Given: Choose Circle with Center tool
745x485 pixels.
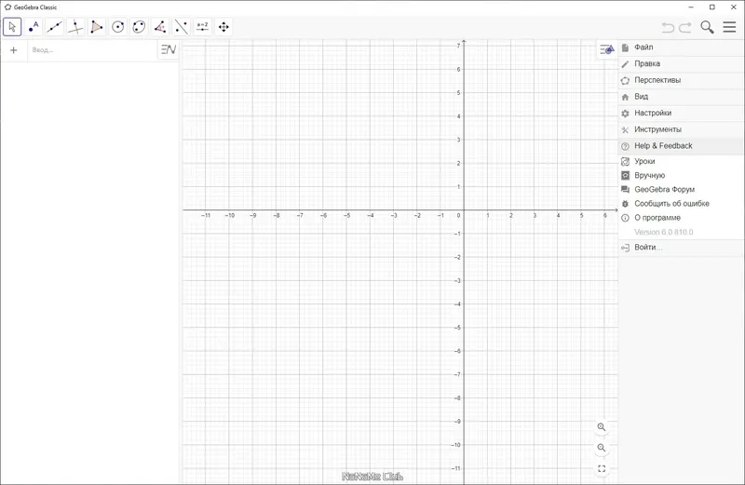Looking at the screenshot, I should coord(118,27).
